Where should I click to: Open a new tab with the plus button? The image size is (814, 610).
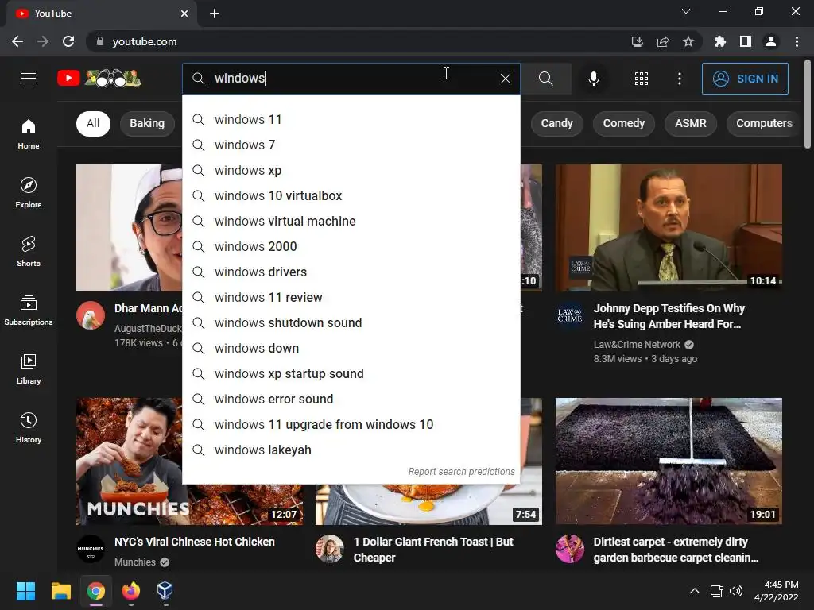215,14
